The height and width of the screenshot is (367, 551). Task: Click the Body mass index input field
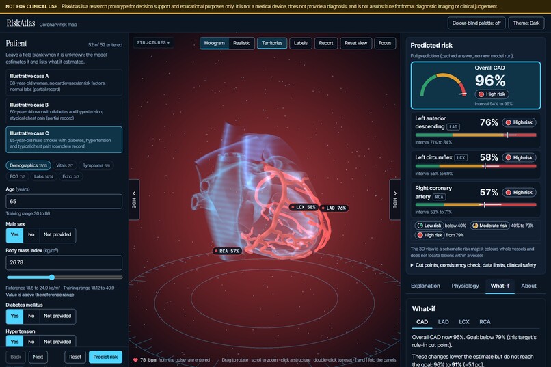tap(64, 262)
